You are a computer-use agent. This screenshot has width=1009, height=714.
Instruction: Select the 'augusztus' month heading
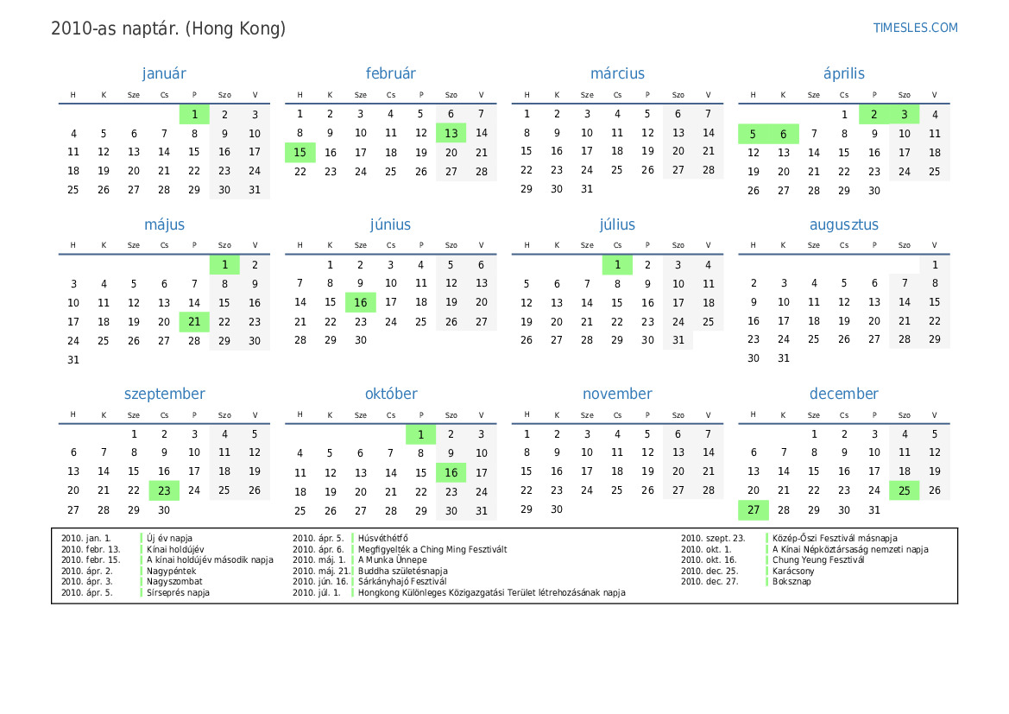click(843, 224)
